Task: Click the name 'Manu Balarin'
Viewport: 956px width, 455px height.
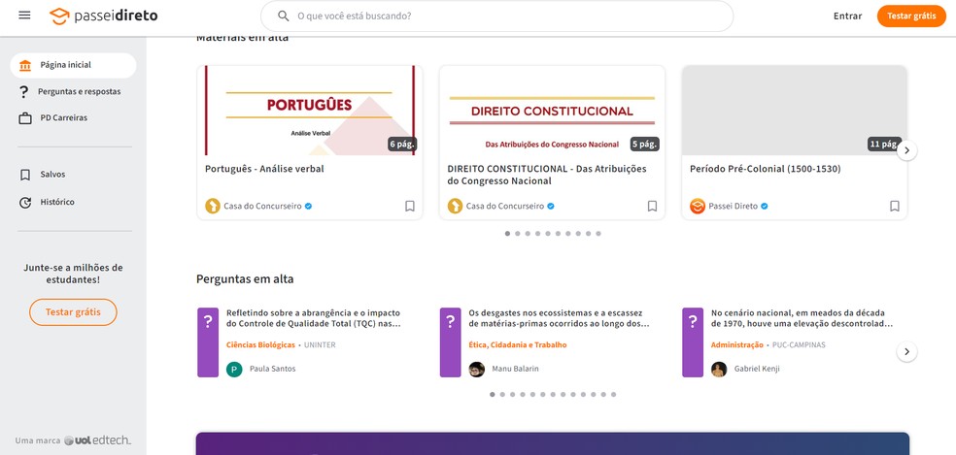Action: coord(515,369)
